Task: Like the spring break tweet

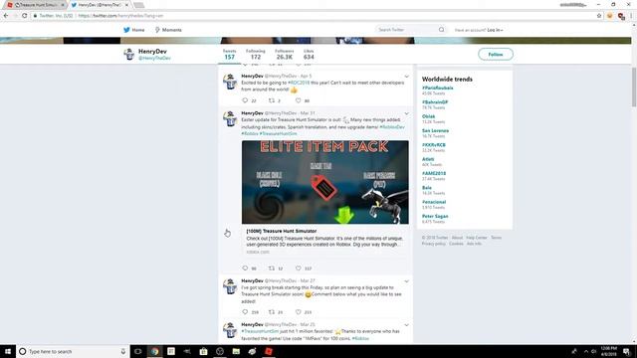Action: tap(299, 311)
